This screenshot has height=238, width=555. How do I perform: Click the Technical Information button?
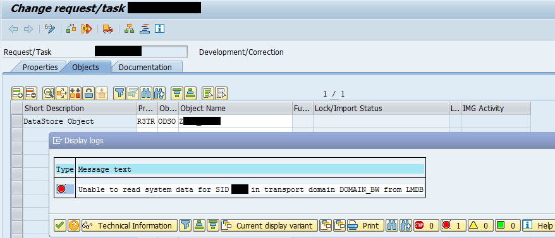point(129,225)
